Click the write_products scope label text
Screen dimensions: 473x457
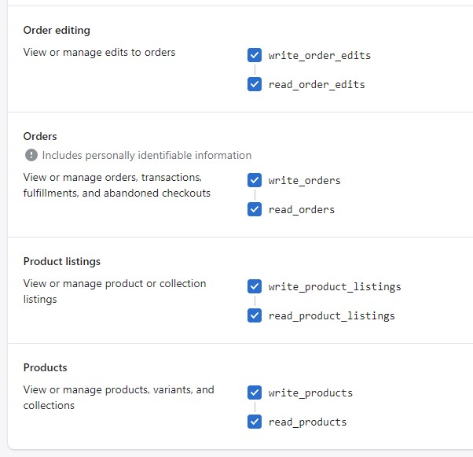coord(310,393)
